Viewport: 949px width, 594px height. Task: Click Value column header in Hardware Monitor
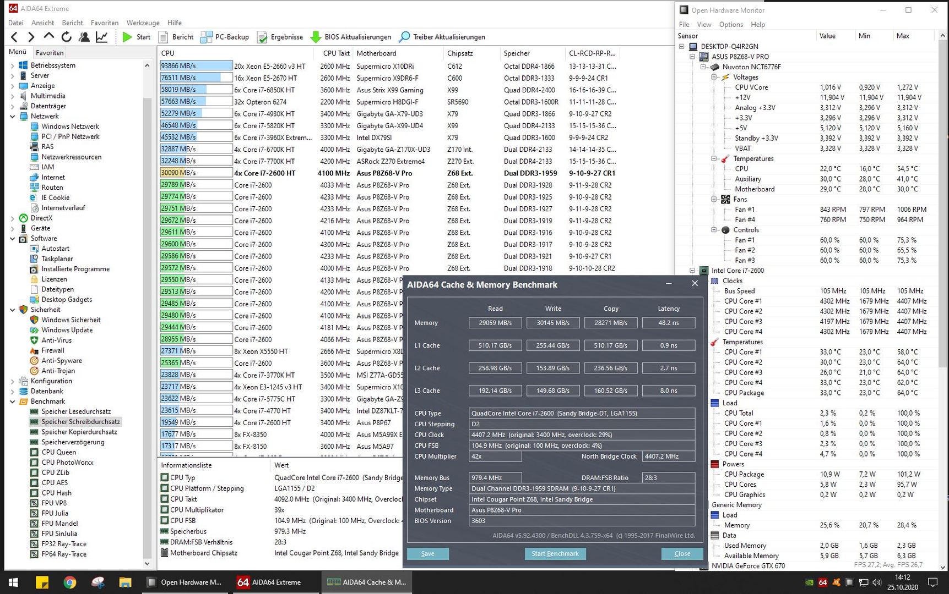(x=835, y=36)
